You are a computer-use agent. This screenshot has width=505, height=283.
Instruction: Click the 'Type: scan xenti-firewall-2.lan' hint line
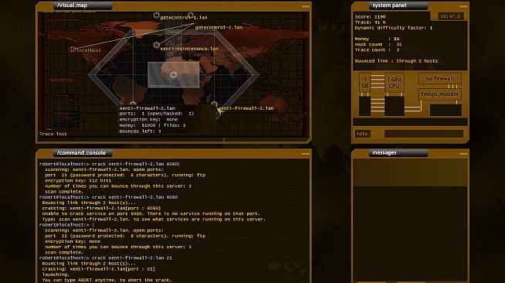(154, 219)
